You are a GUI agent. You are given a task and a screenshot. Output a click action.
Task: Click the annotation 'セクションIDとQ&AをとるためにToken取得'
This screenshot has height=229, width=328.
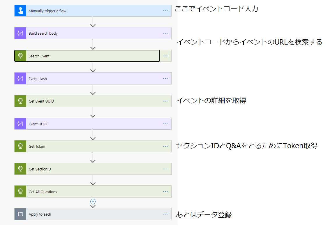click(247, 146)
